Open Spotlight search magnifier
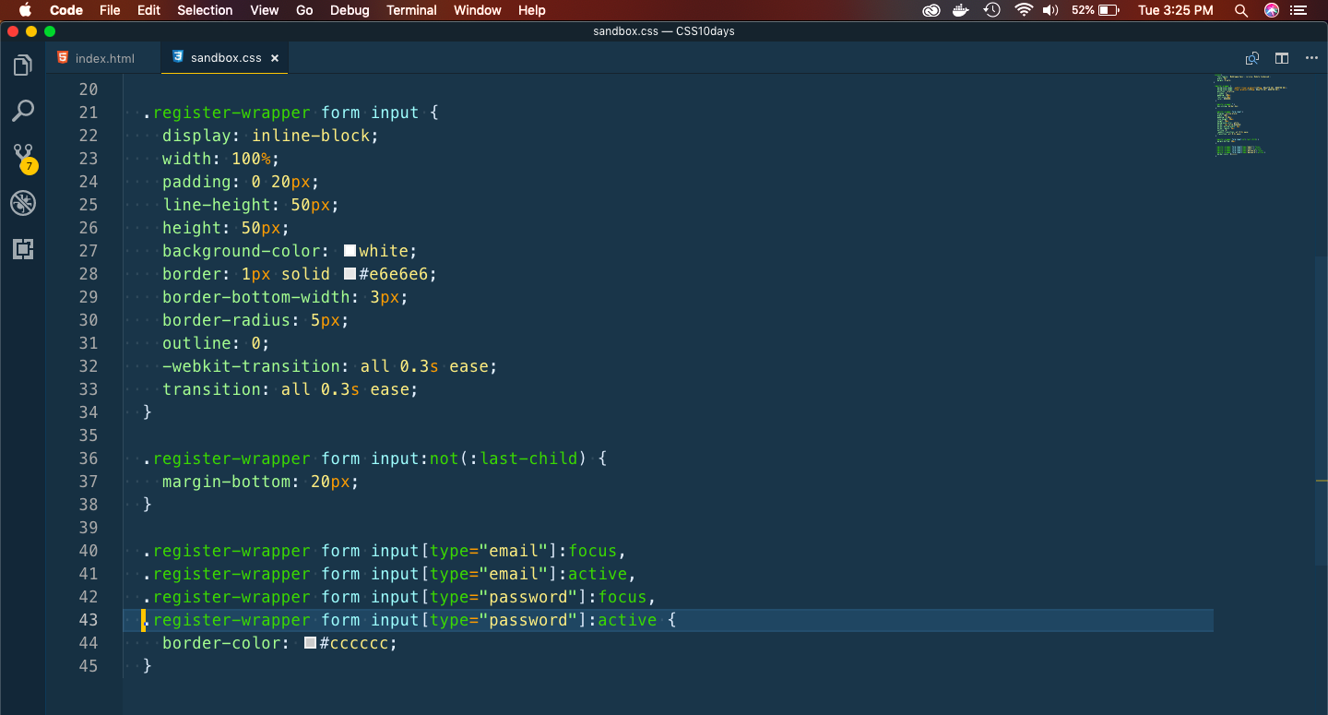This screenshot has width=1328, height=715. click(x=1241, y=10)
